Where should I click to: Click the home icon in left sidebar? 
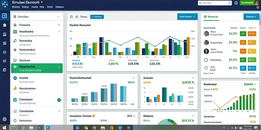[x=5, y=25]
